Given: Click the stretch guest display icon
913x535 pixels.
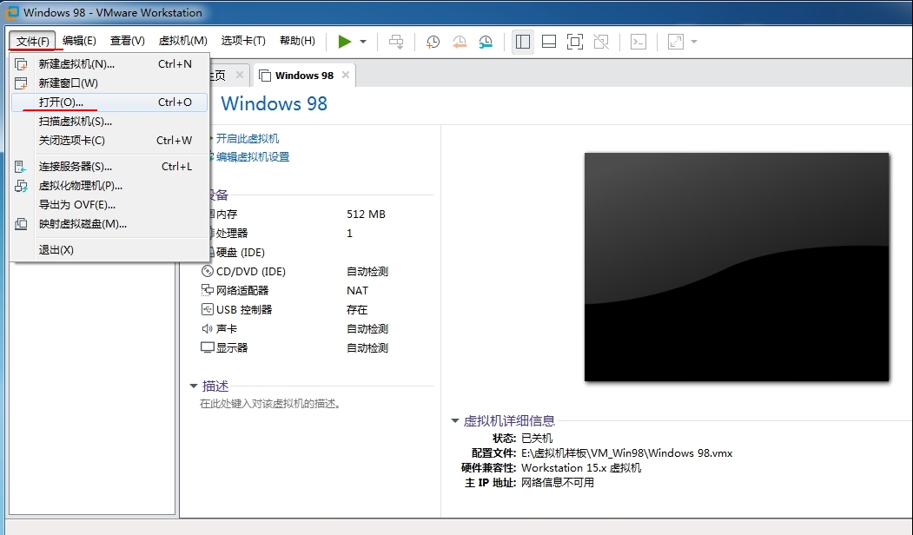Looking at the screenshot, I should point(676,42).
